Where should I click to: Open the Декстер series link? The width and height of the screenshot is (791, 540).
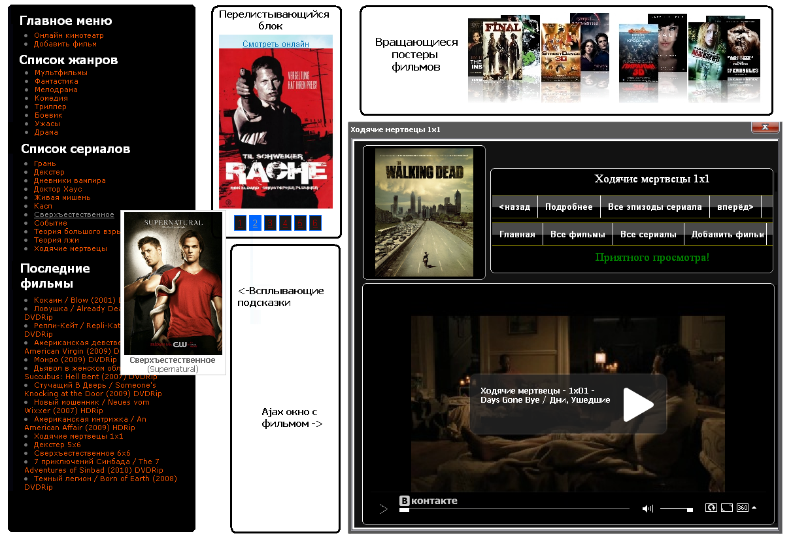pos(49,172)
